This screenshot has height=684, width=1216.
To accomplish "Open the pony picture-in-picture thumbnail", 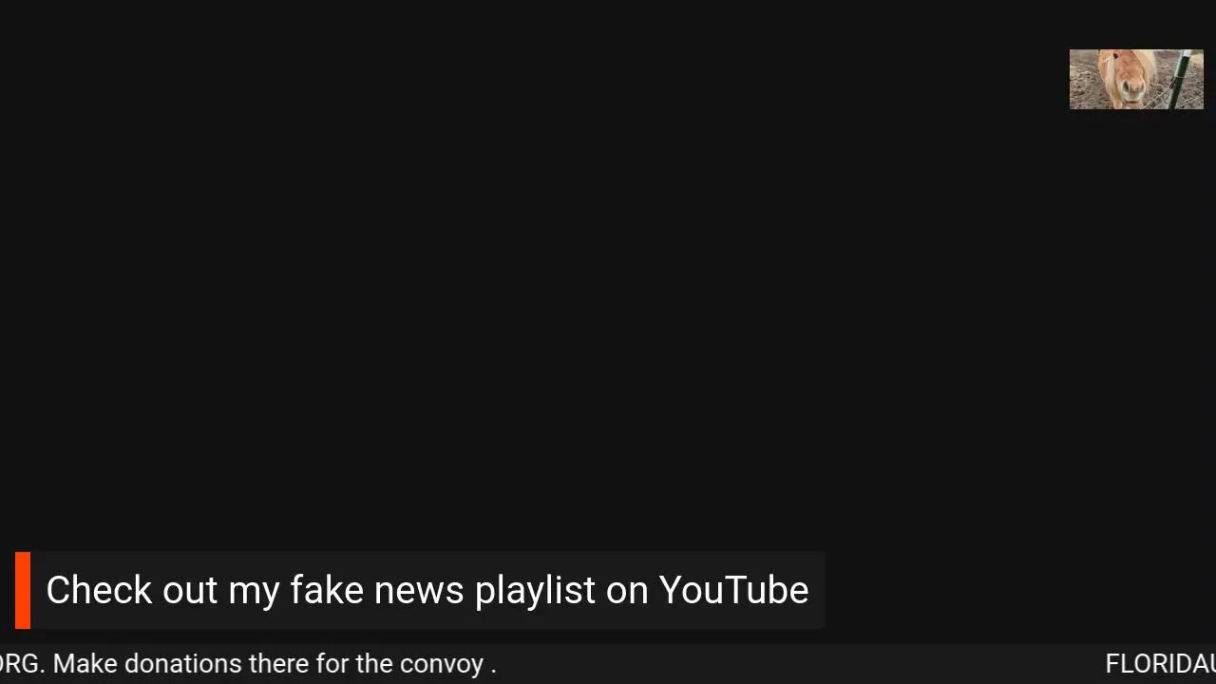I will tap(1136, 79).
